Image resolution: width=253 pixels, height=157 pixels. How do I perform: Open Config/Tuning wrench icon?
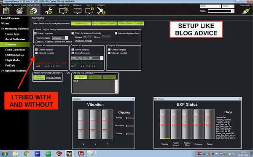(x=48, y=11)
